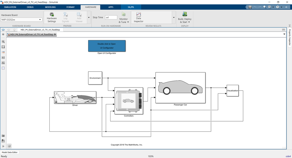The image size is (292, 158).
Task: Navigate back with the blue left arrow
Action: (x=3, y=30)
